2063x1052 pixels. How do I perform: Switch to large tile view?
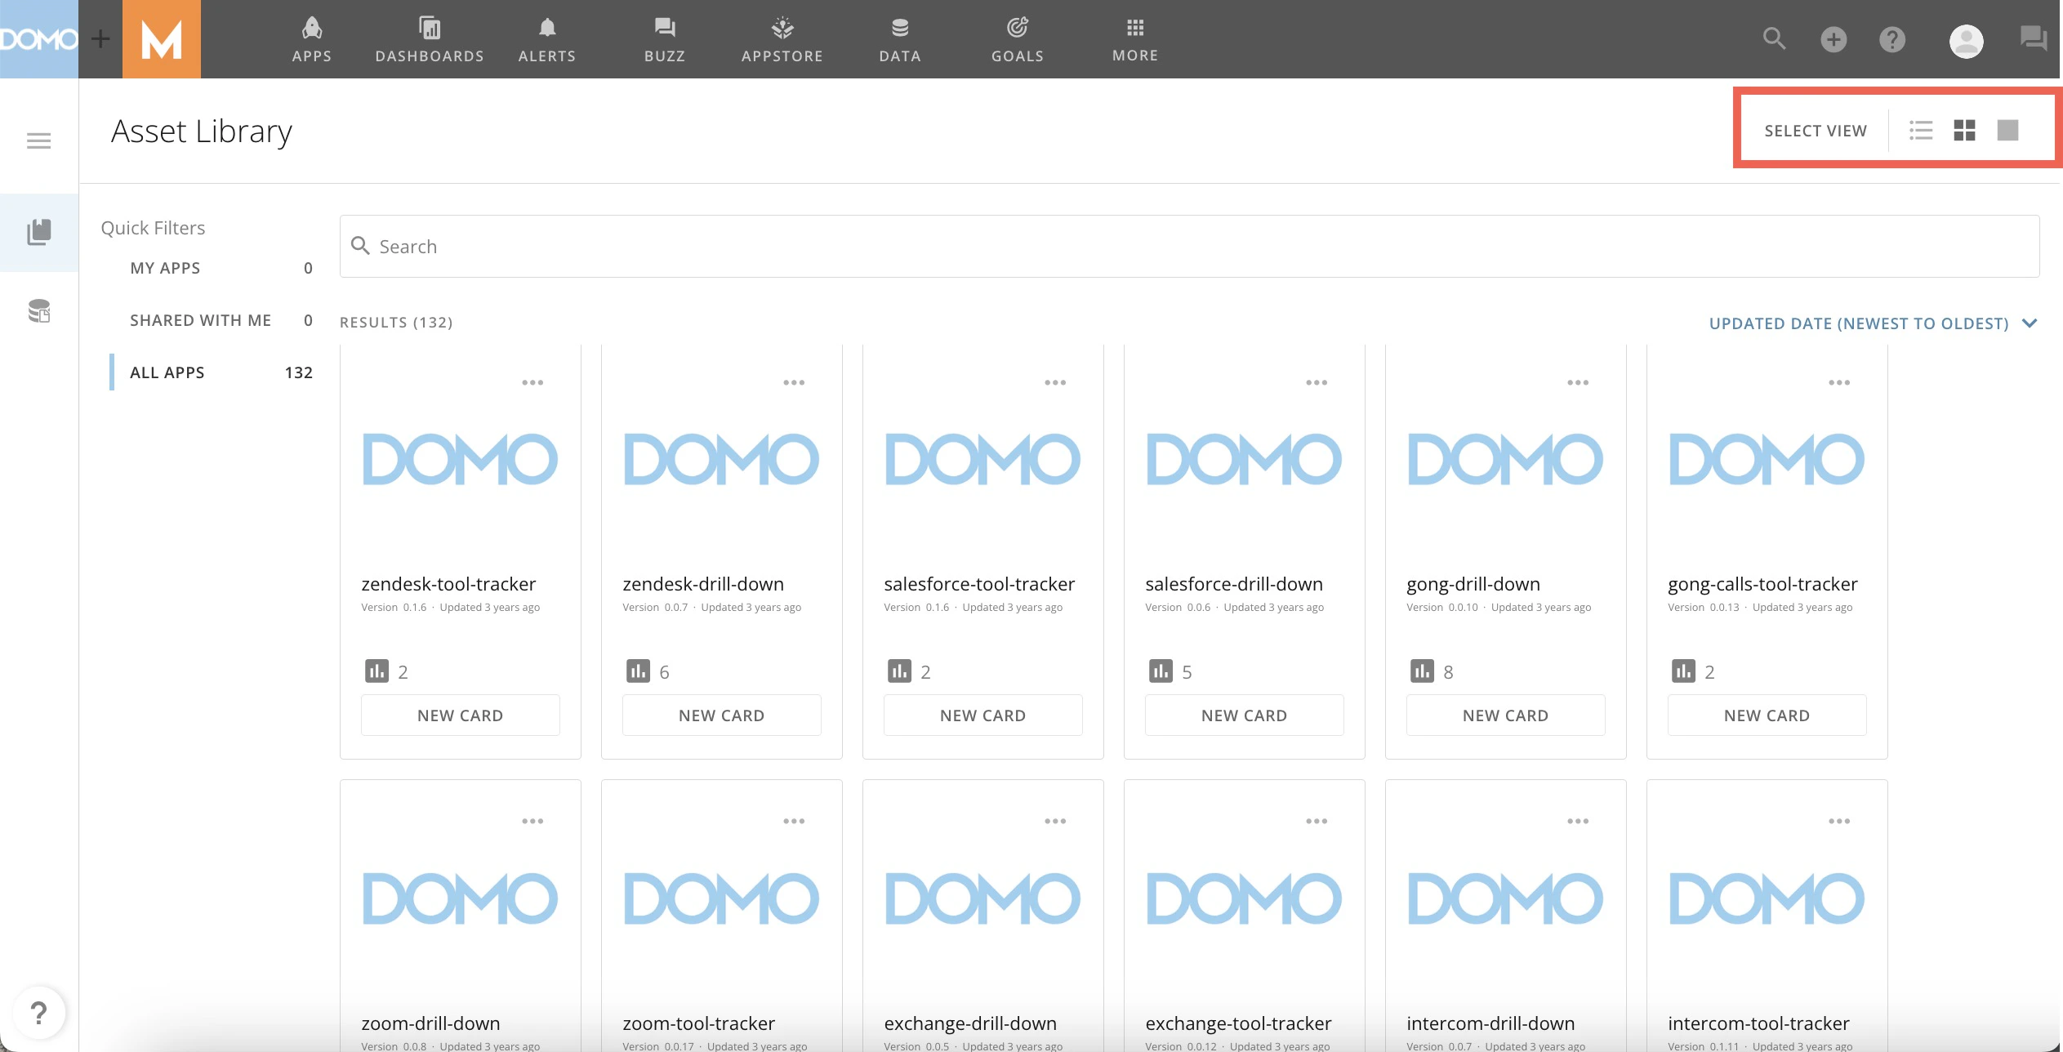pos(2007,131)
